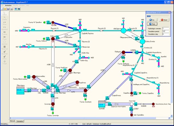Choose the Select pointer tool in sidebar

click(x=4, y=13)
